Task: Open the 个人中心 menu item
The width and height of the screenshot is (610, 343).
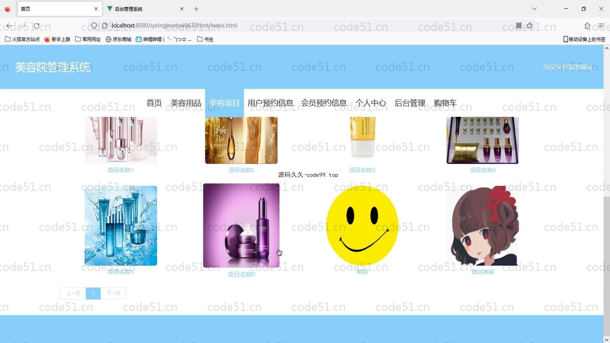Action: (x=370, y=103)
